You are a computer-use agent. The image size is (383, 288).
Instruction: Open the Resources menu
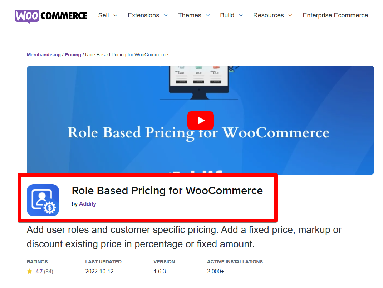[269, 15]
